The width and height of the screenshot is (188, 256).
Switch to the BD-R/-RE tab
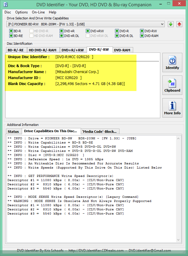coord(16,50)
